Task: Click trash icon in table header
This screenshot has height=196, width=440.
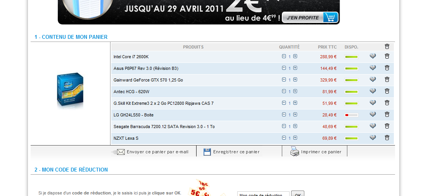Action: [387, 47]
